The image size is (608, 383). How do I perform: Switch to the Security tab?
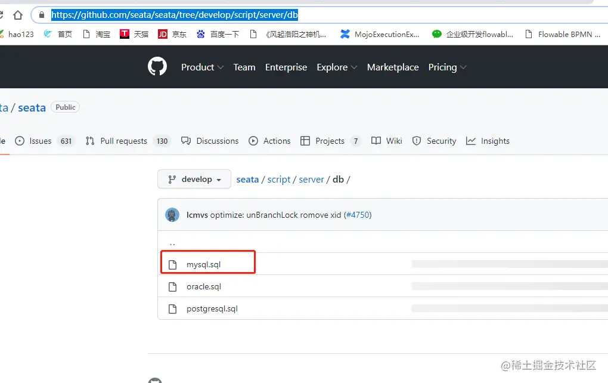[434, 141]
